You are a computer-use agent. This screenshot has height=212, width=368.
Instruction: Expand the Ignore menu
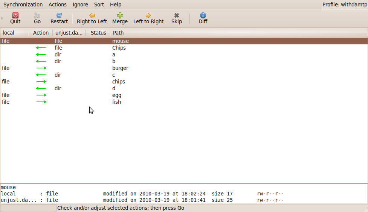tap(80, 5)
